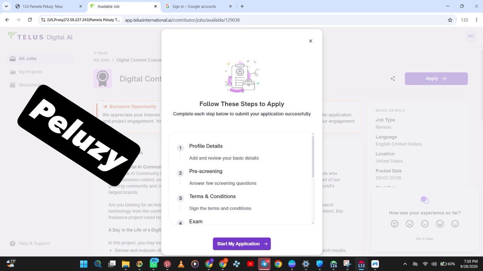
Task: Show hidden system tray icons
Action: point(405,264)
